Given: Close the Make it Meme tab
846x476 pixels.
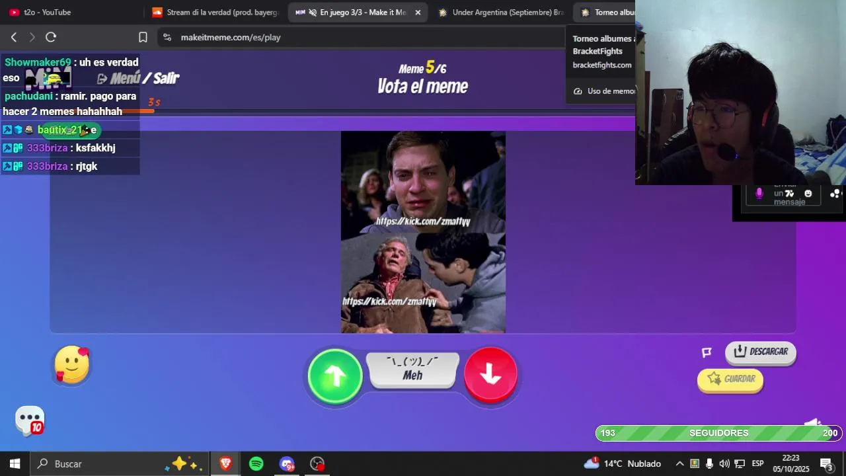Looking at the screenshot, I should coord(418,12).
